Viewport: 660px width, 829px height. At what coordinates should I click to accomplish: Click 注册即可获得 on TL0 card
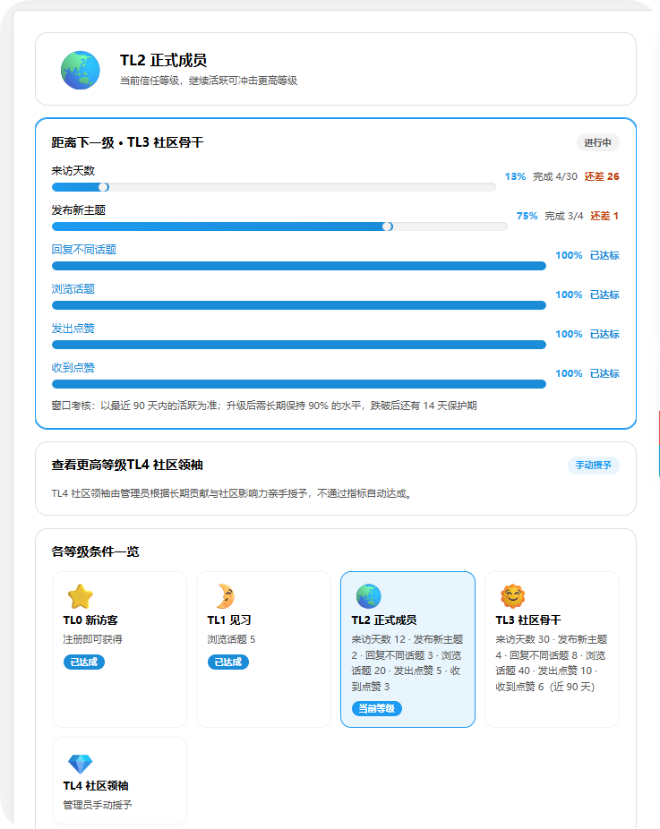pos(92,640)
